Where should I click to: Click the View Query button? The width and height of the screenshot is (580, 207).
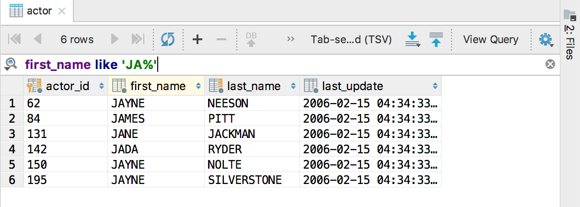pyautogui.click(x=490, y=39)
